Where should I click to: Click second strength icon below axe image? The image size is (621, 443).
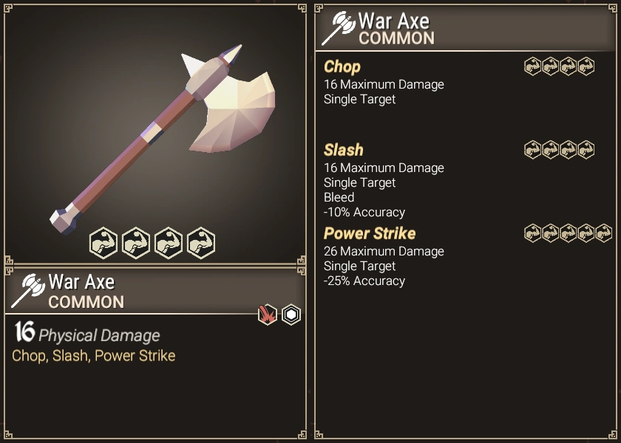coord(136,243)
